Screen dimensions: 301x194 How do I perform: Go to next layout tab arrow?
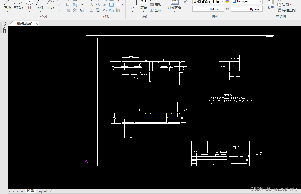click(18, 191)
